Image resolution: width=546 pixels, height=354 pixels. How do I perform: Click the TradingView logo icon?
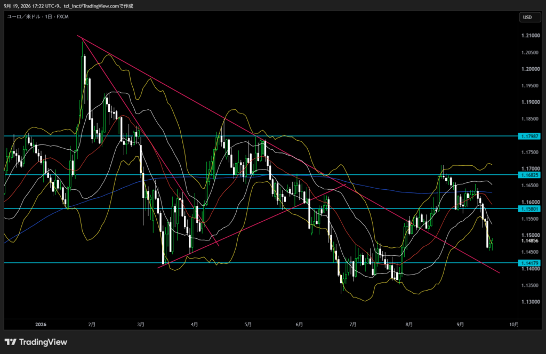(x=11, y=342)
